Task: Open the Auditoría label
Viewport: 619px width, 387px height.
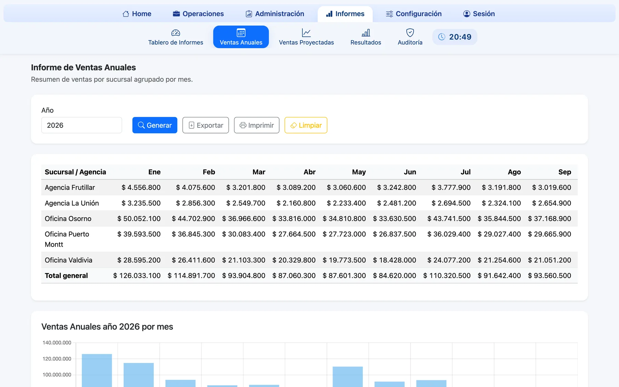Action: click(410, 42)
